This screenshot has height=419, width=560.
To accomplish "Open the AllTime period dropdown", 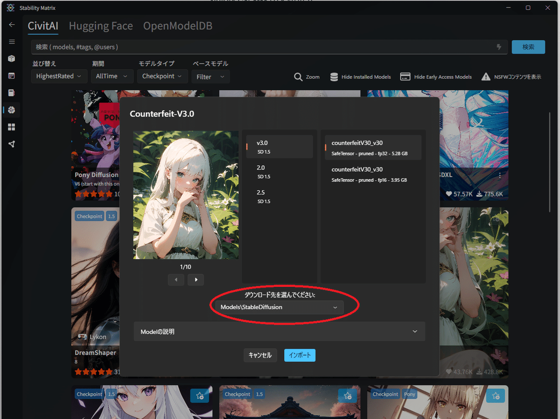I will click(x=112, y=76).
